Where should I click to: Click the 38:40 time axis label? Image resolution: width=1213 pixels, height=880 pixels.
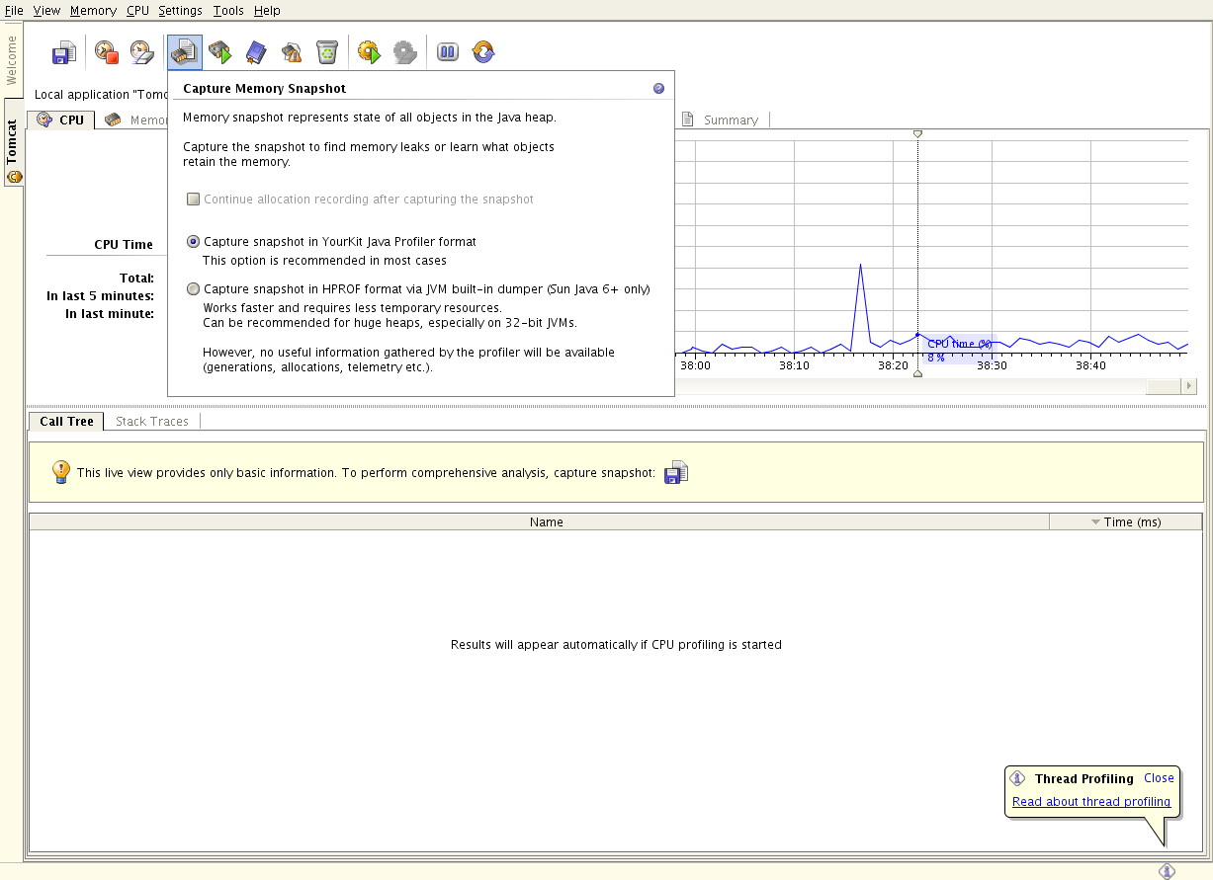pyautogui.click(x=1090, y=365)
